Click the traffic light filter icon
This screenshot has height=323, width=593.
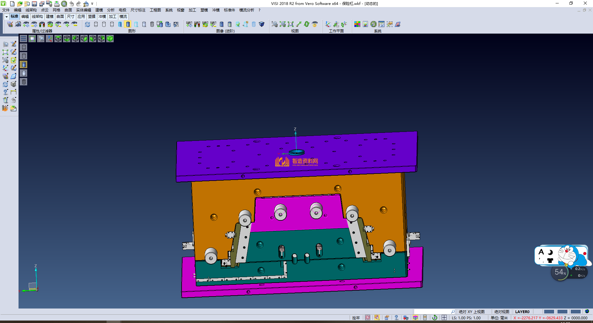[42, 24]
